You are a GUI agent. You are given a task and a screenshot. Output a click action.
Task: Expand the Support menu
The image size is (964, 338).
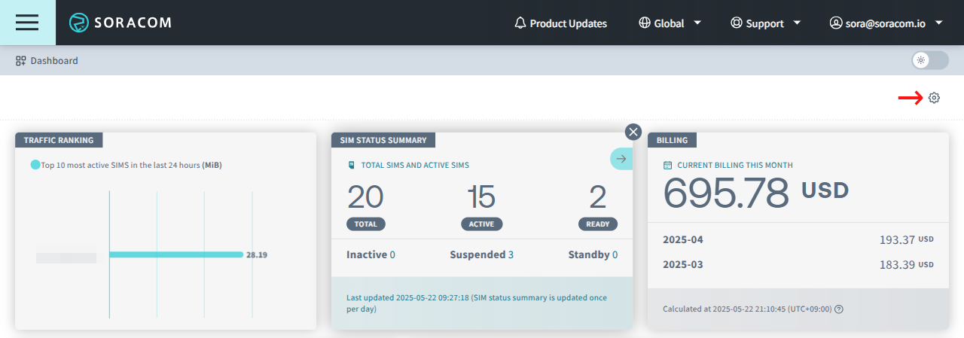[x=765, y=23]
